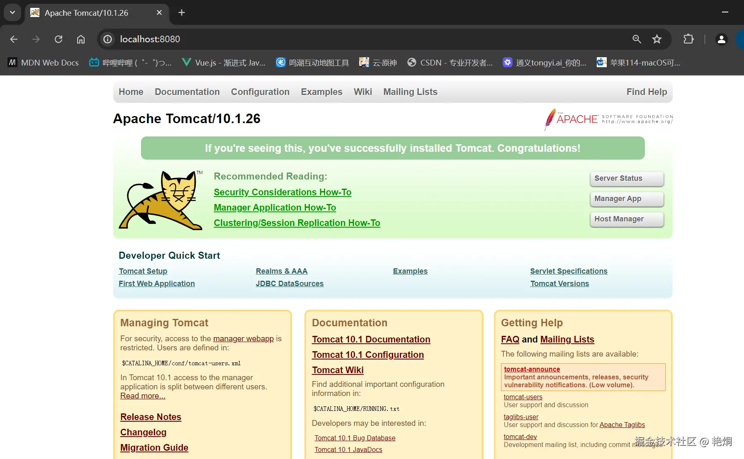The width and height of the screenshot is (744, 459).
Task: Open the 苹果114-macOS bookmark
Action: tap(638, 63)
